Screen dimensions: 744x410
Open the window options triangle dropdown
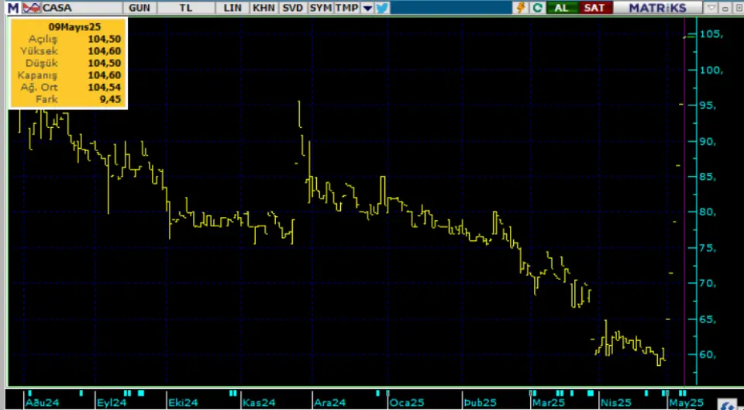(x=711, y=8)
